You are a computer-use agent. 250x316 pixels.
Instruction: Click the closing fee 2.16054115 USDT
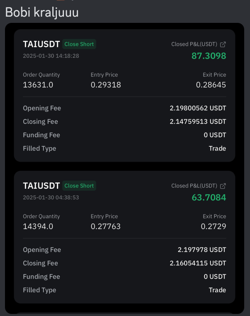(198, 263)
